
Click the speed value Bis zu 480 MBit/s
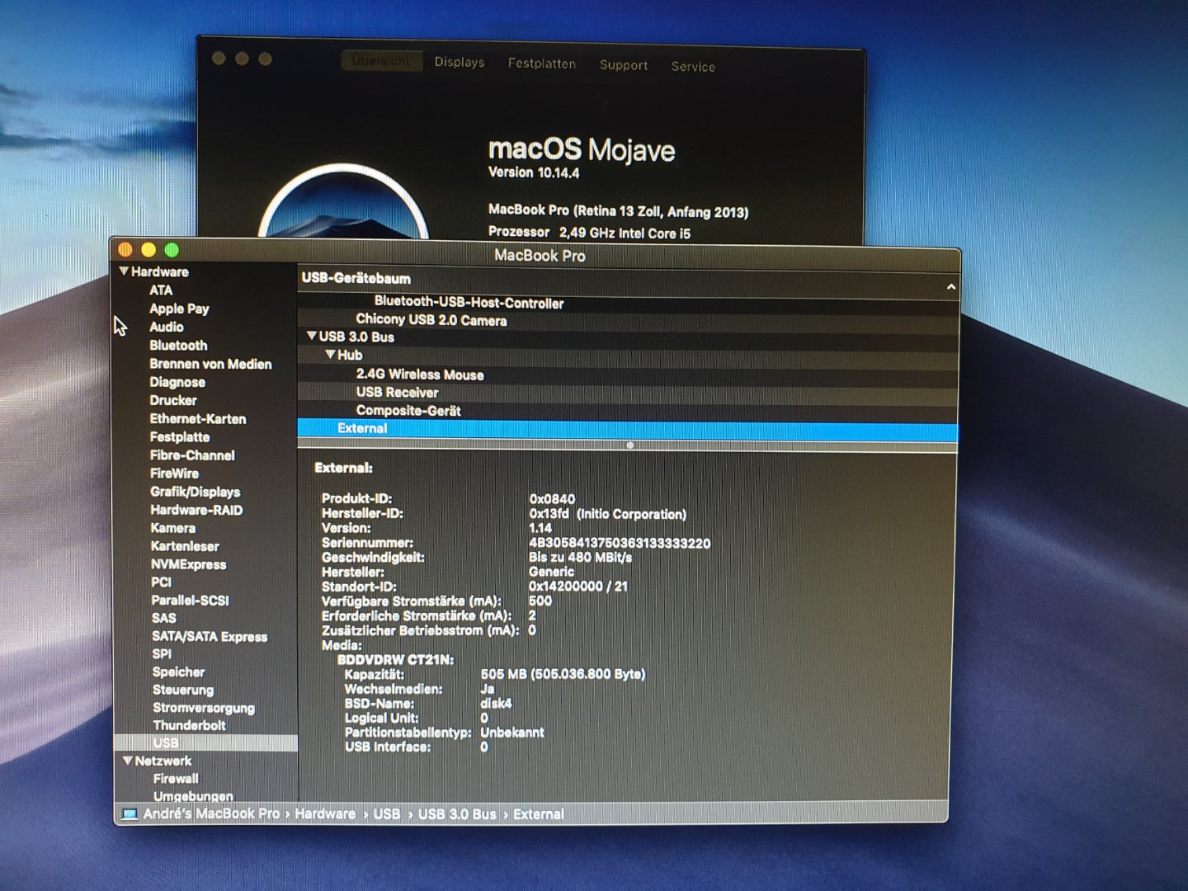[580, 558]
